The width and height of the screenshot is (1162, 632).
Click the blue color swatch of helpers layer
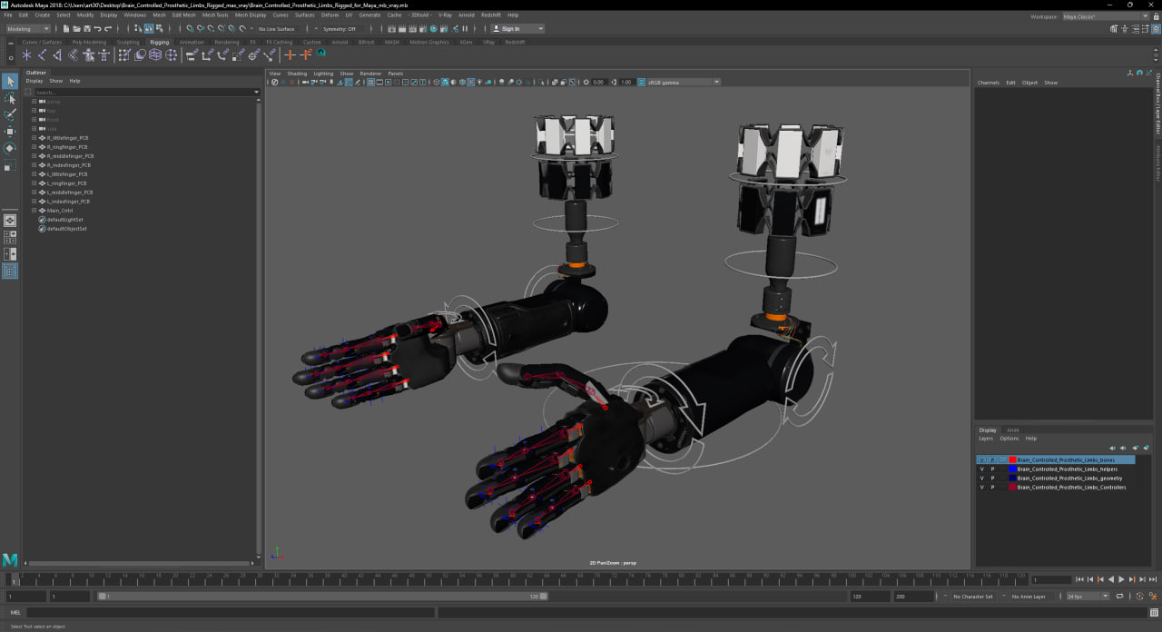tap(1012, 469)
